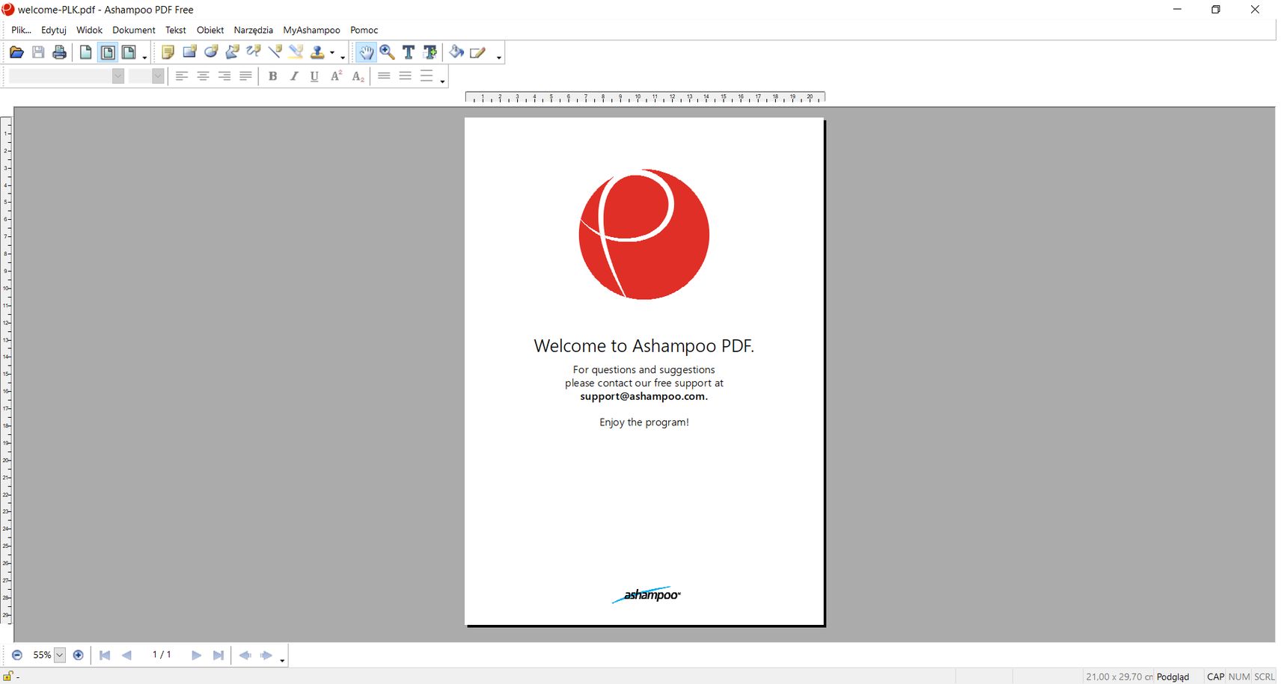The height and width of the screenshot is (684, 1287).
Task: Justify text alignment
Action: [x=245, y=76]
